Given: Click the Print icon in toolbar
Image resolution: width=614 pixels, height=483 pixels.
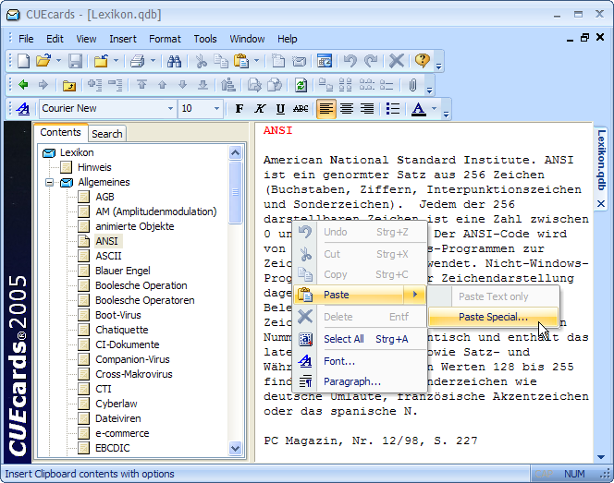Looking at the screenshot, I should click(137, 61).
